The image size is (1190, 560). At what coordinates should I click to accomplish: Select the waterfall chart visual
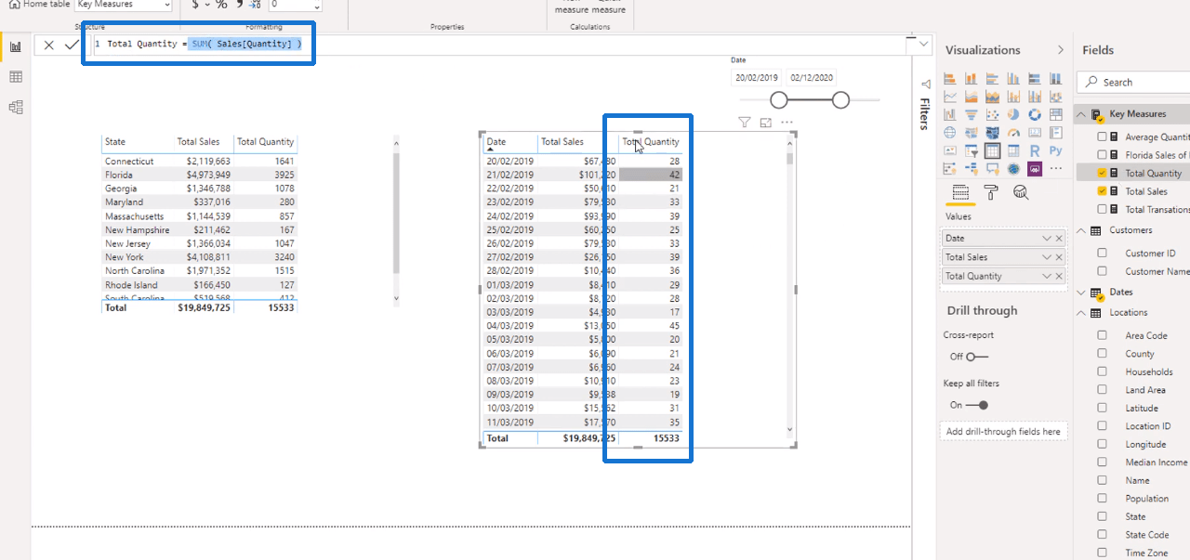(x=950, y=114)
